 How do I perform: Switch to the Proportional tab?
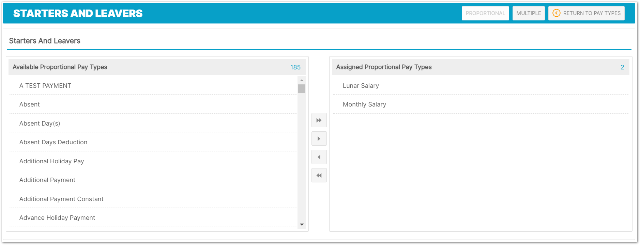pyautogui.click(x=485, y=13)
